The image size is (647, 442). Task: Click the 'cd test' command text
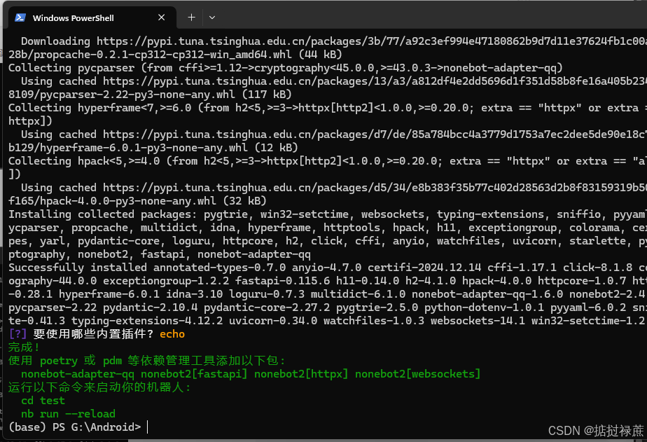(x=43, y=400)
